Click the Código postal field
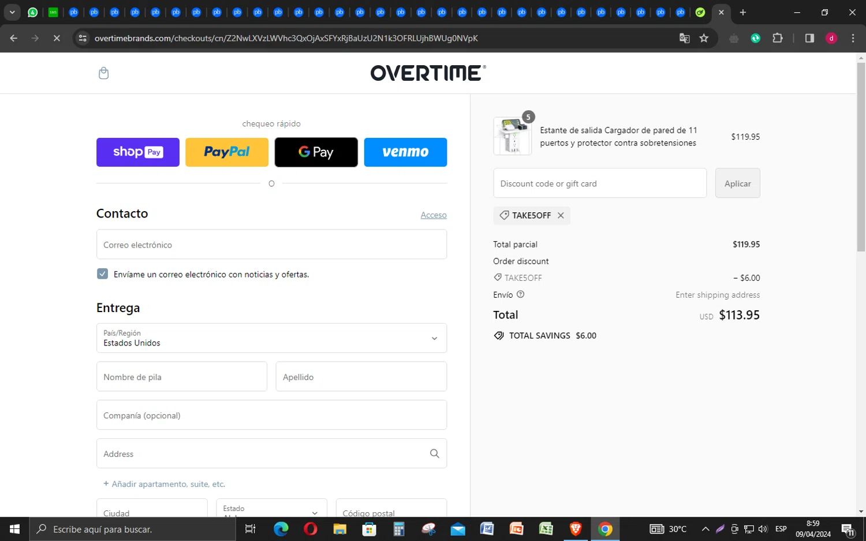Image resolution: width=866 pixels, height=541 pixels. coord(391,508)
